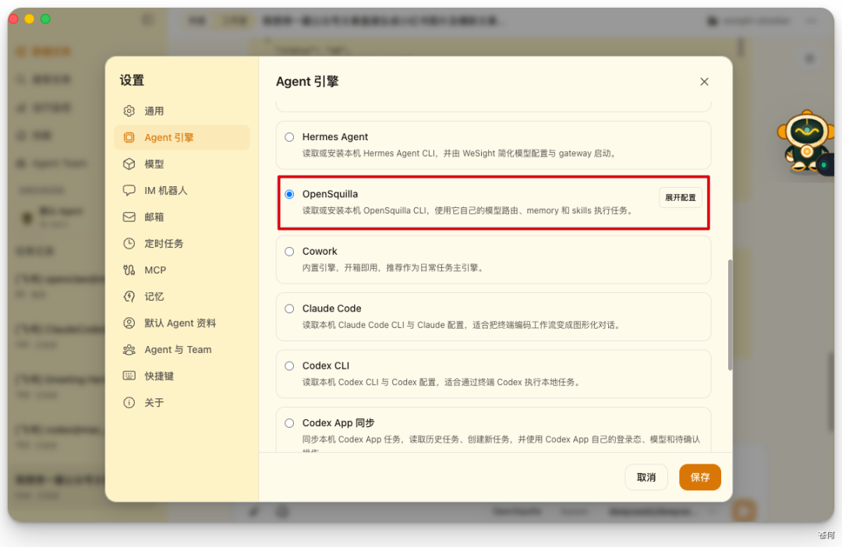The width and height of the screenshot is (842, 547).
Task: Expand OpenSquilla config with 展开配置
Action: pos(681,198)
